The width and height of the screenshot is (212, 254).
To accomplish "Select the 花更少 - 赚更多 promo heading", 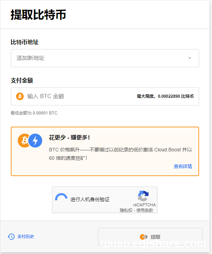I will [69, 137].
